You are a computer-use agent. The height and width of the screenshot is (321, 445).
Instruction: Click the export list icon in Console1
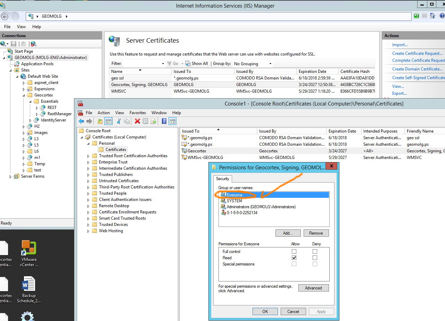[153, 121]
